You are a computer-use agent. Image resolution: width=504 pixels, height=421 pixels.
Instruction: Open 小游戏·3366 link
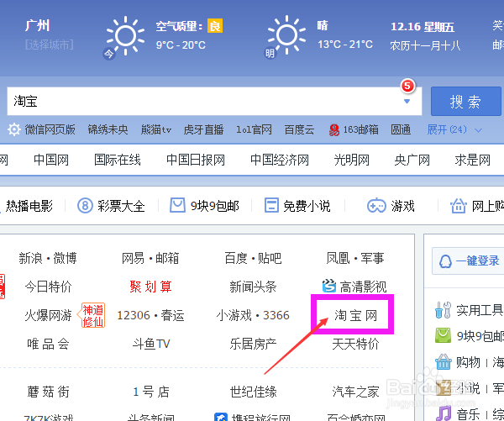(253, 315)
